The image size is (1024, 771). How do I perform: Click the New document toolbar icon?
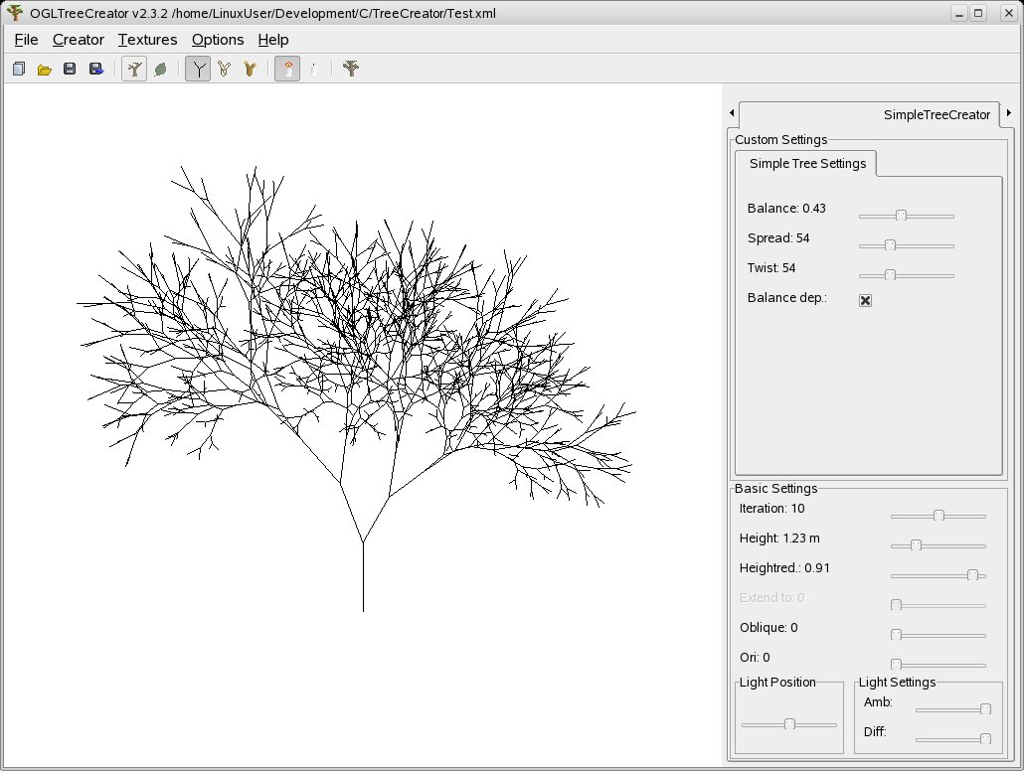coord(19,69)
